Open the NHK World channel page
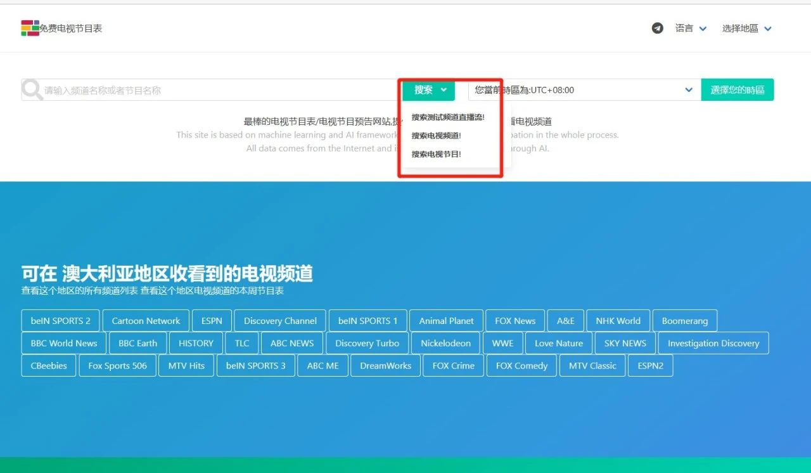The width and height of the screenshot is (811, 473). tap(618, 320)
